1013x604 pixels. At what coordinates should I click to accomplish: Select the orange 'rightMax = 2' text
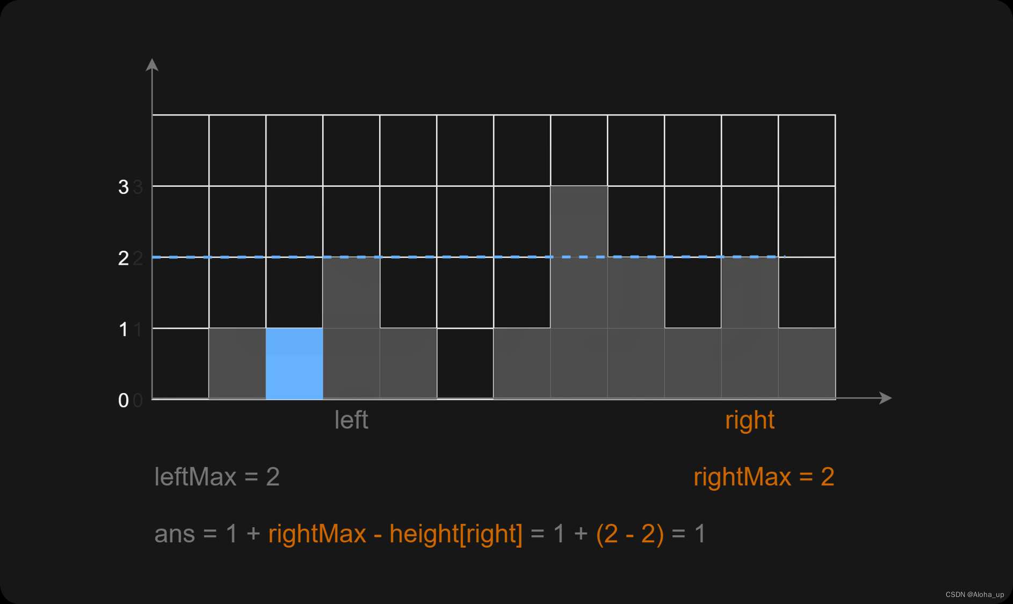[764, 477]
